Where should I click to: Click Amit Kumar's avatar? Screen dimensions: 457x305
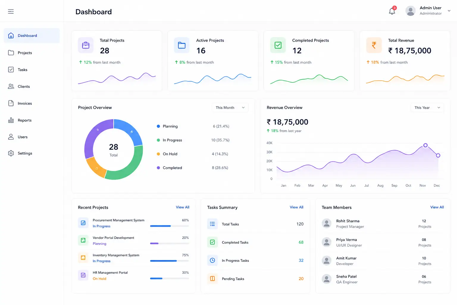(x=326, y=261)
